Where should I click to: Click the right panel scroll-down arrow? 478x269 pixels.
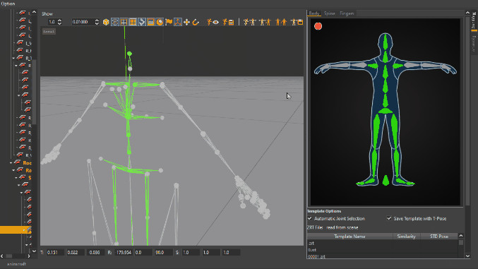[467, 256]
